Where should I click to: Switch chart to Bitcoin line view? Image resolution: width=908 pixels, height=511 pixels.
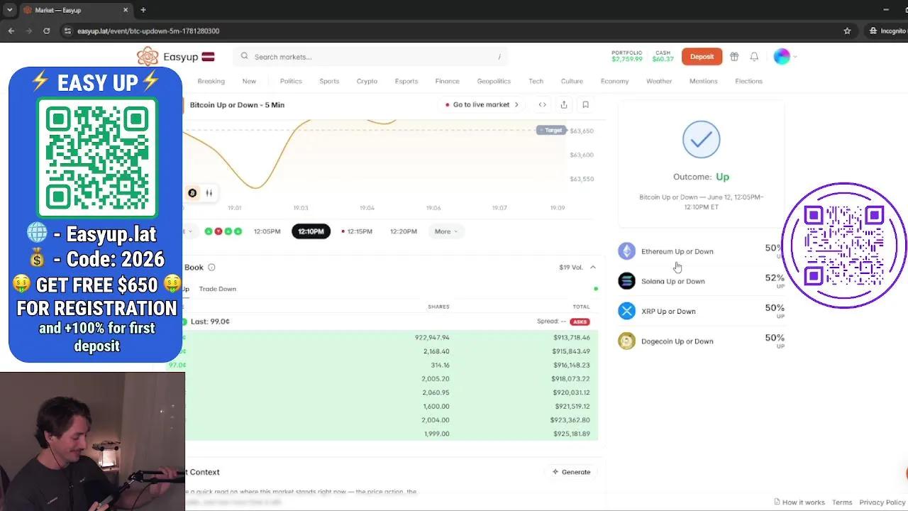point(192,193)
